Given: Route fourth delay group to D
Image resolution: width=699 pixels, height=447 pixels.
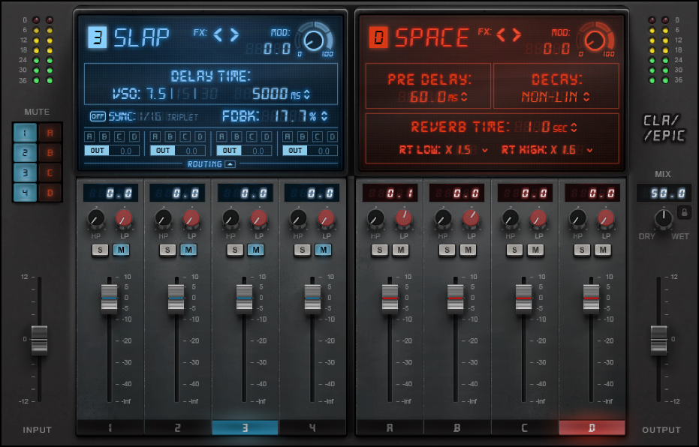Looking at the screenshot, I should pos(332,136).
